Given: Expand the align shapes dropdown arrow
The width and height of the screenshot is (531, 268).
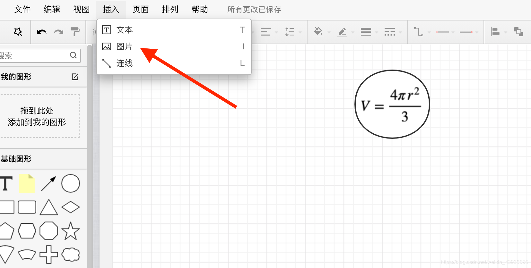Looking at the screenshot, I should (x=506, y=32).
